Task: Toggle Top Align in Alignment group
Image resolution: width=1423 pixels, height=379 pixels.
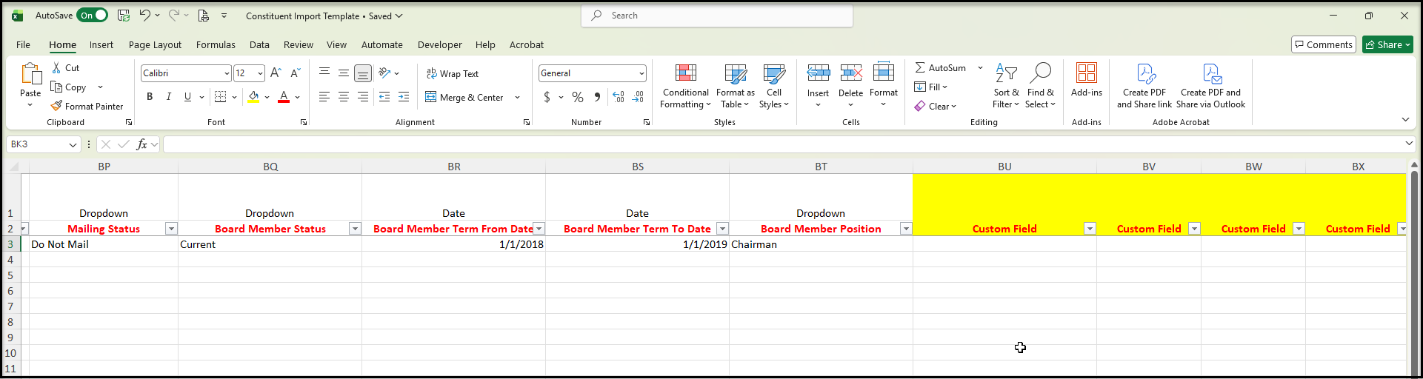Action: click(x=324, y=73)
